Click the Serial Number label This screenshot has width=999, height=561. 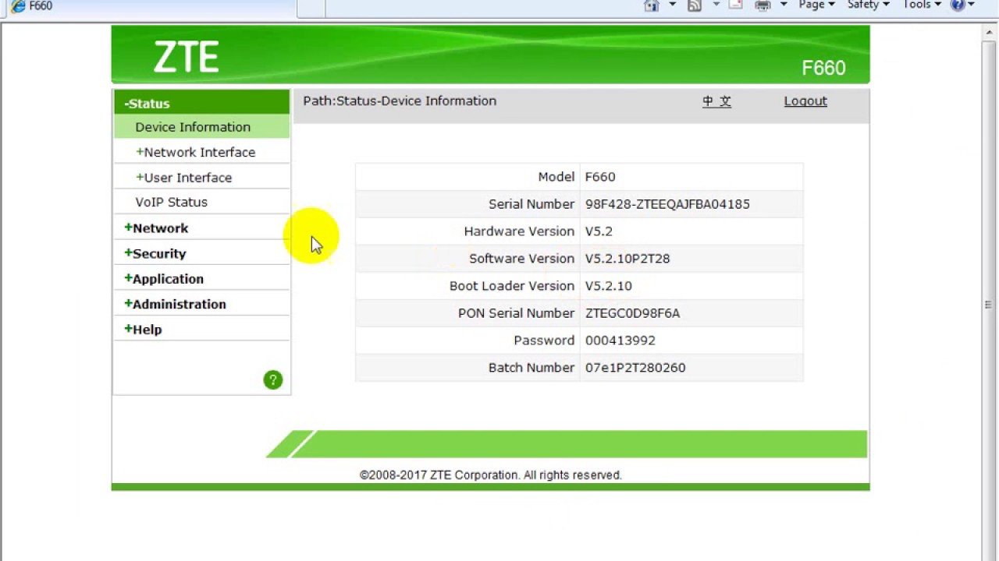pos(531,204)
